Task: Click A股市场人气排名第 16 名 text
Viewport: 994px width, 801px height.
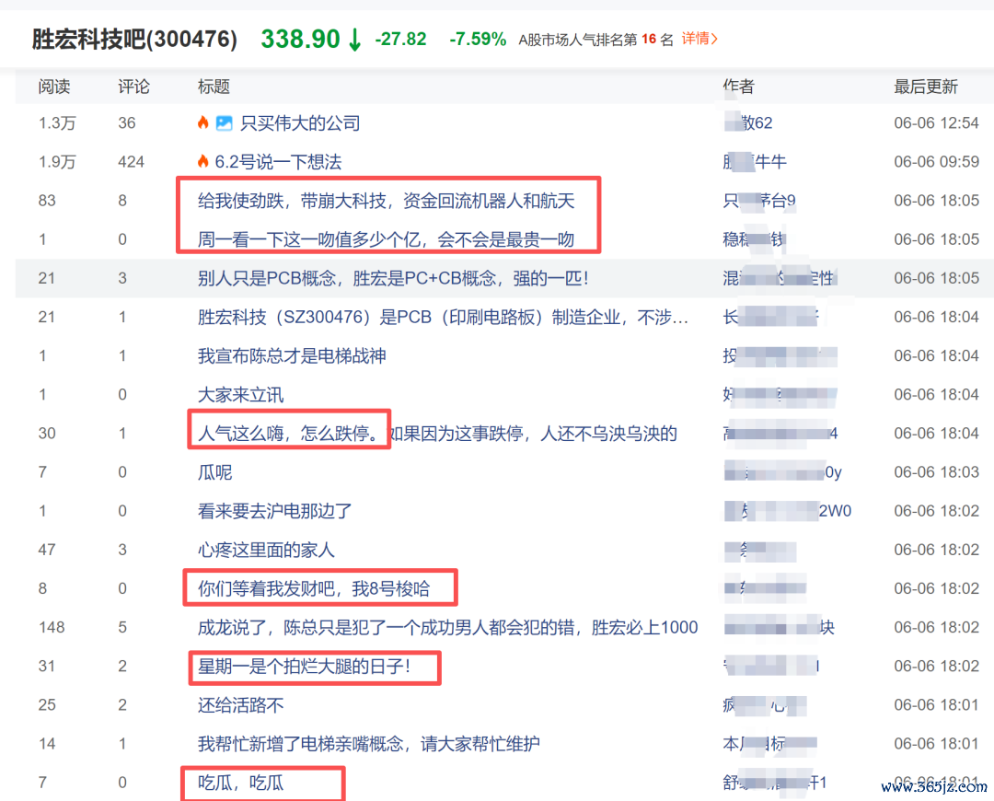Action: click(595, 40)
